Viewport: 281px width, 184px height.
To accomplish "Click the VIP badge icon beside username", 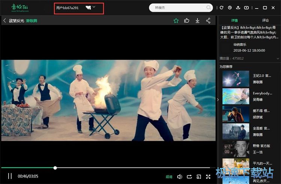I will 88,8.
